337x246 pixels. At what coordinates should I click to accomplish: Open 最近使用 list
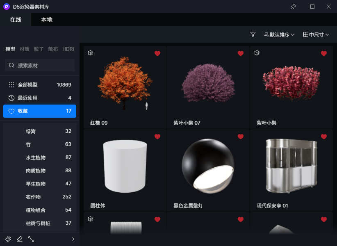(x=40, y=98)
